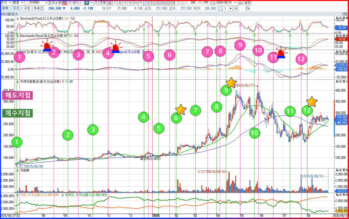349x219 pixels.
Task: Open the chart layout count dropdown showing 1
Action: [231, 9]
